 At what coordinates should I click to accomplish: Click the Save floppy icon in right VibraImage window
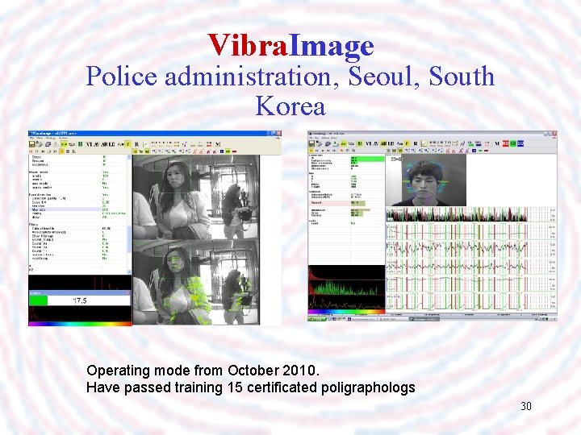(x=311, y=143)
